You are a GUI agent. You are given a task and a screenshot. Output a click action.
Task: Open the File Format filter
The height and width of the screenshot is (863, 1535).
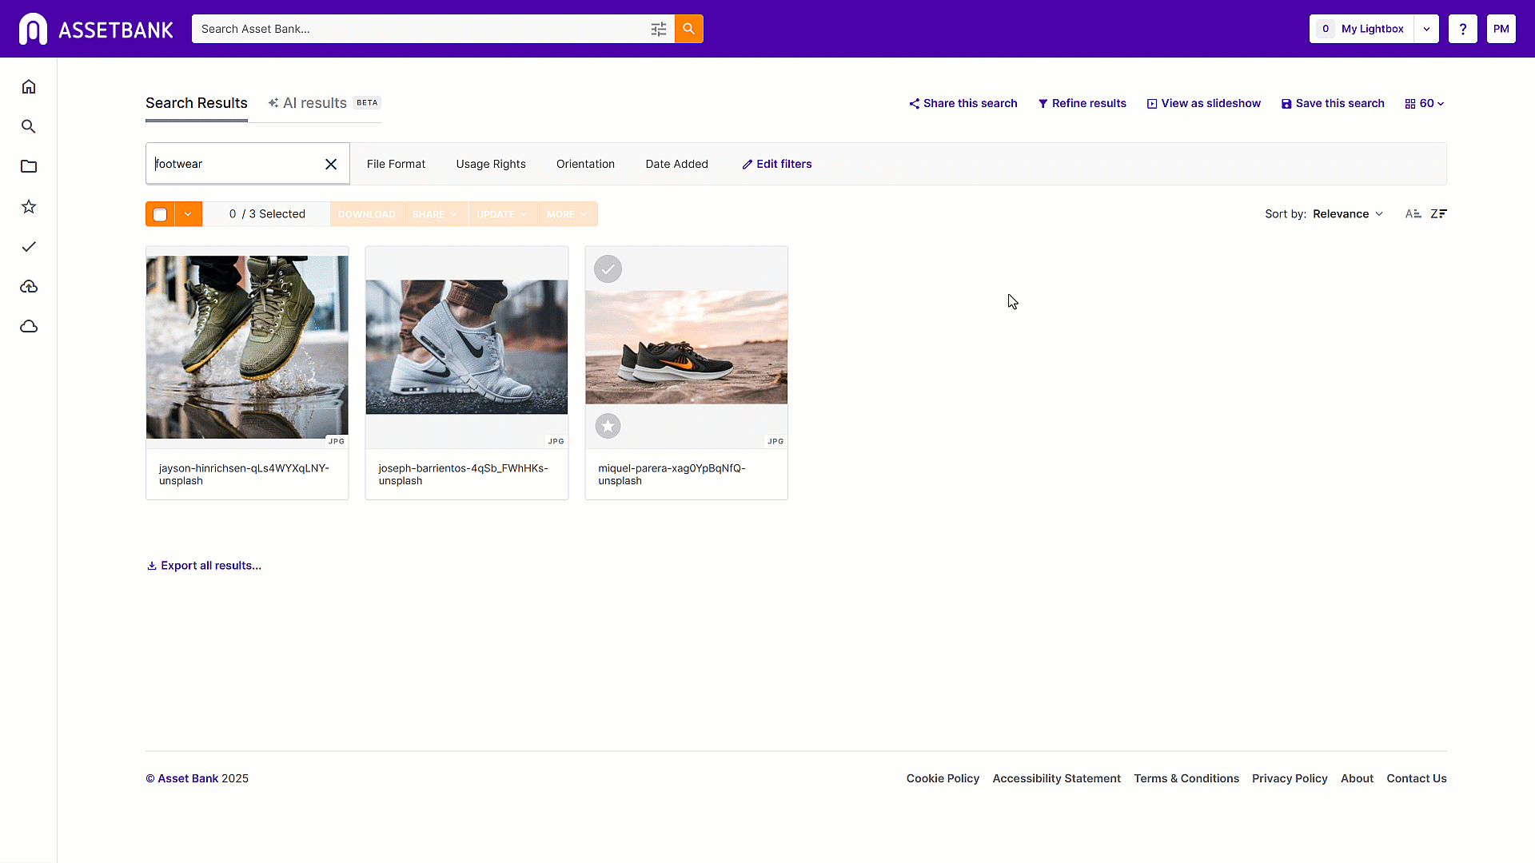396,164
